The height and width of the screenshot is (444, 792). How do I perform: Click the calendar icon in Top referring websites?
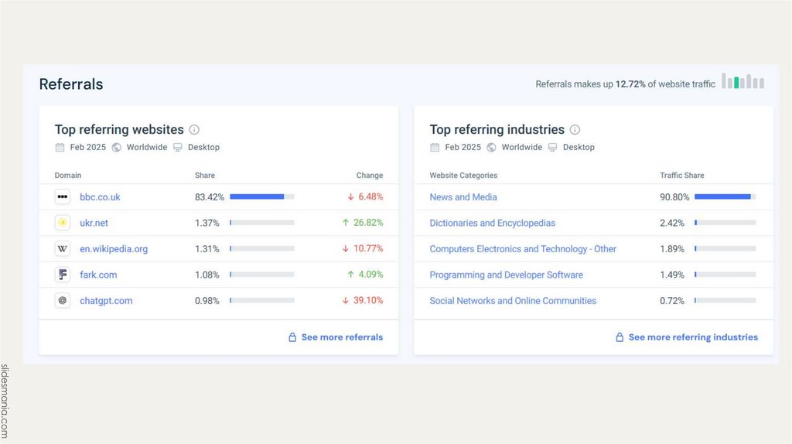tap(60, 147)
